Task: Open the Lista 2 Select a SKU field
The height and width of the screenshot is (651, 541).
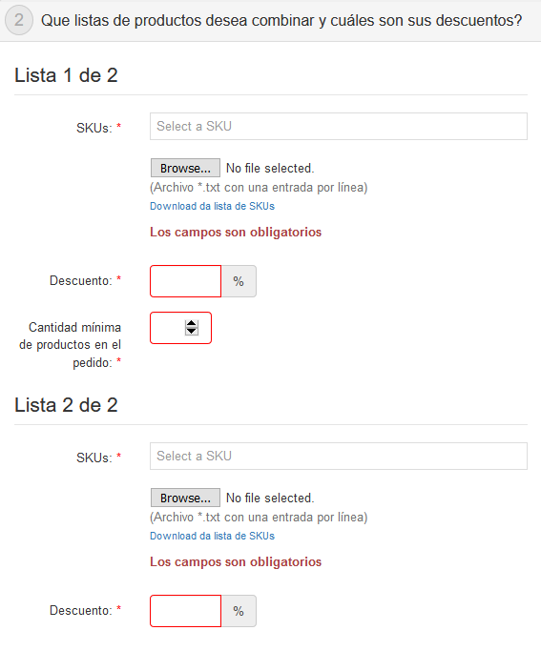Action: coord(338,456)
